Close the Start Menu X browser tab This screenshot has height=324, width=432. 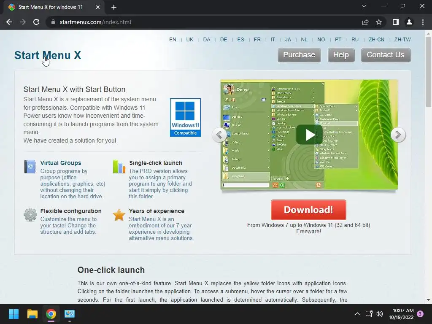coord(98,7)
